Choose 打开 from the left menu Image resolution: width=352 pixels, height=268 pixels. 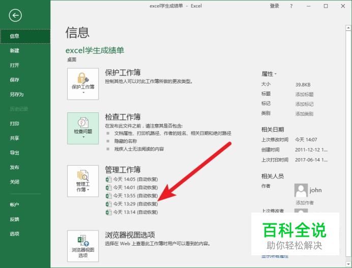25,65
